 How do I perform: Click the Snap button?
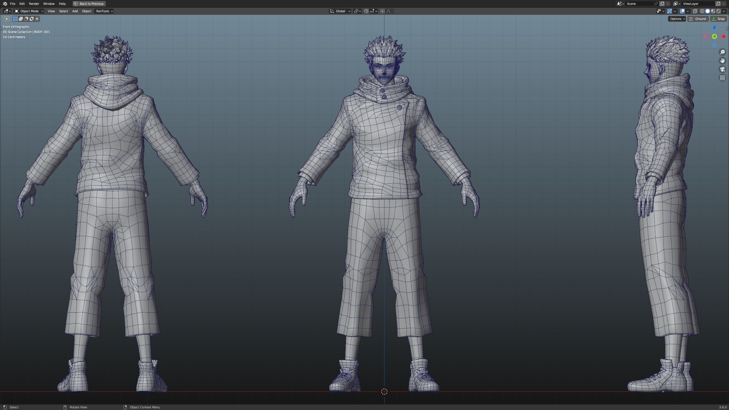(718, 19)
